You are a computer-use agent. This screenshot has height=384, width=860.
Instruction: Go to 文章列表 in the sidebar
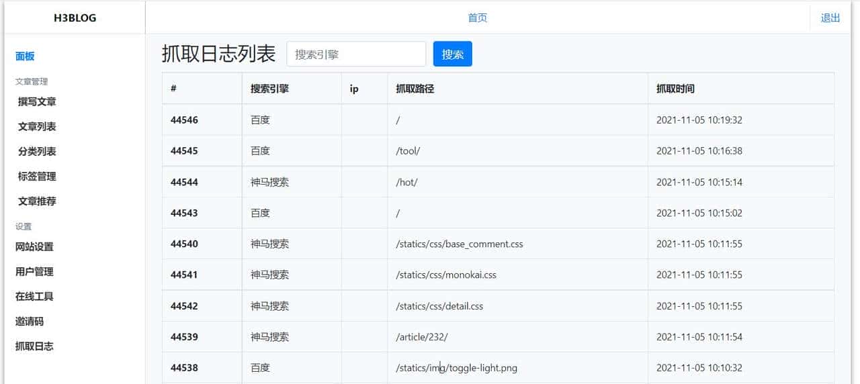pos(37,127)
